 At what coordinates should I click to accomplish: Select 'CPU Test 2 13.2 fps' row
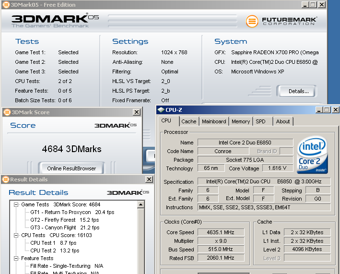click(55, 250)
